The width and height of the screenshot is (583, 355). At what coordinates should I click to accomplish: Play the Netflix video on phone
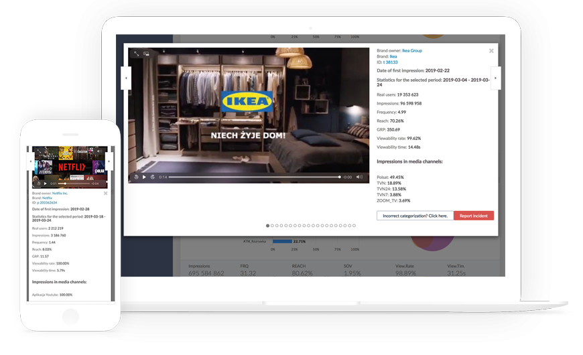tap(46, 184)
